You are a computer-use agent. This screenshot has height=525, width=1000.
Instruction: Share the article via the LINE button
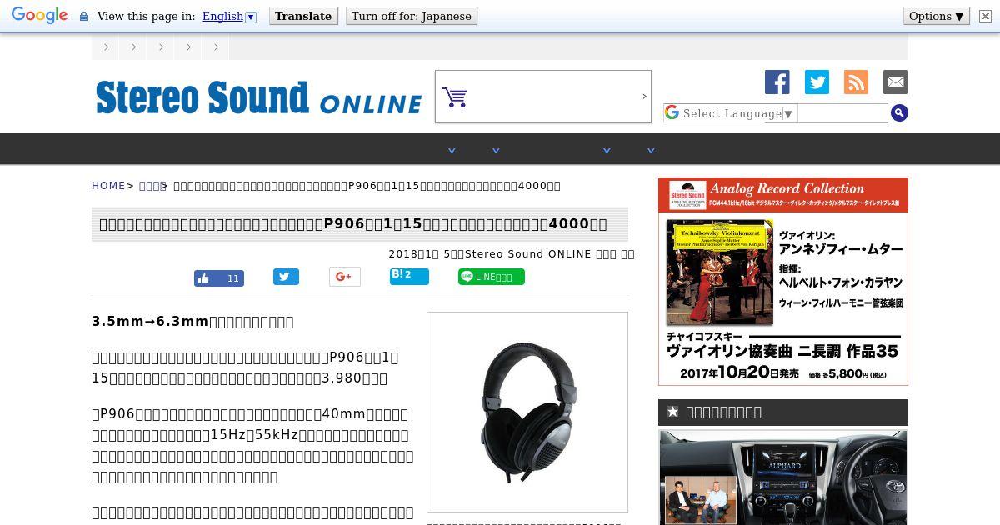coord(492,277)
